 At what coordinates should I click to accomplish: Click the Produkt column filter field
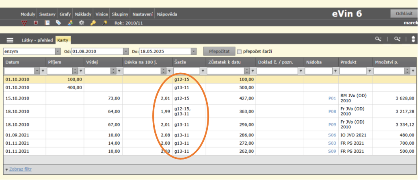coord(353,71)
